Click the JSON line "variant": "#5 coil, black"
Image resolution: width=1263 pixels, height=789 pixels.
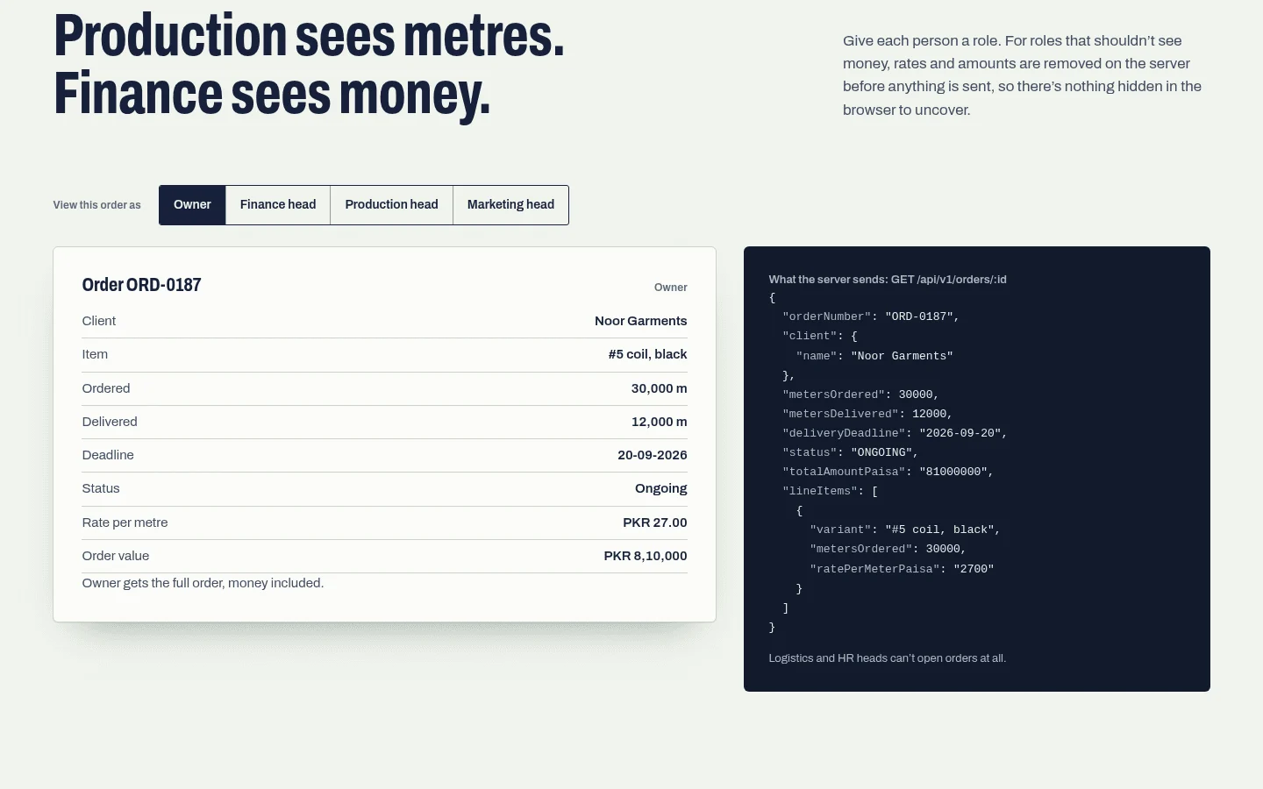[905, 530]
